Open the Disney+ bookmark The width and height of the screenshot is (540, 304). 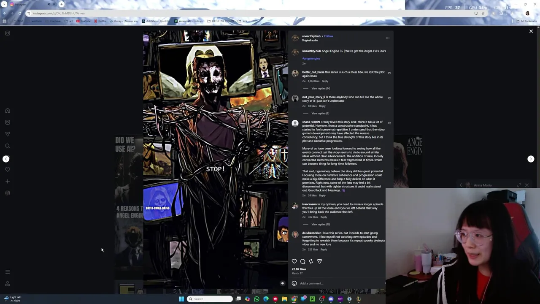pyautogui.click(x=124, y=21)
